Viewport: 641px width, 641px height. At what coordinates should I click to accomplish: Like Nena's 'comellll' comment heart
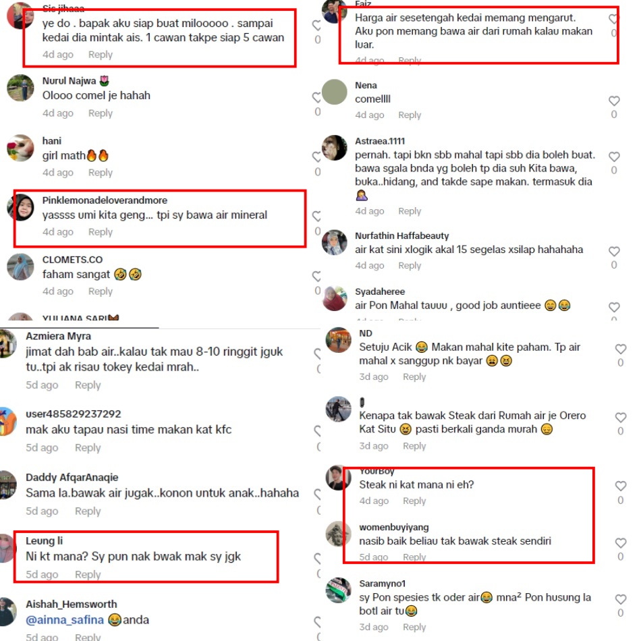coord(614,101)
